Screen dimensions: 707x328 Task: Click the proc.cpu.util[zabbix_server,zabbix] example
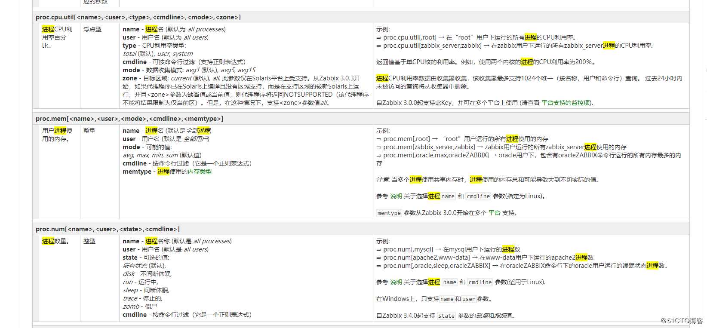pos(516,46)
